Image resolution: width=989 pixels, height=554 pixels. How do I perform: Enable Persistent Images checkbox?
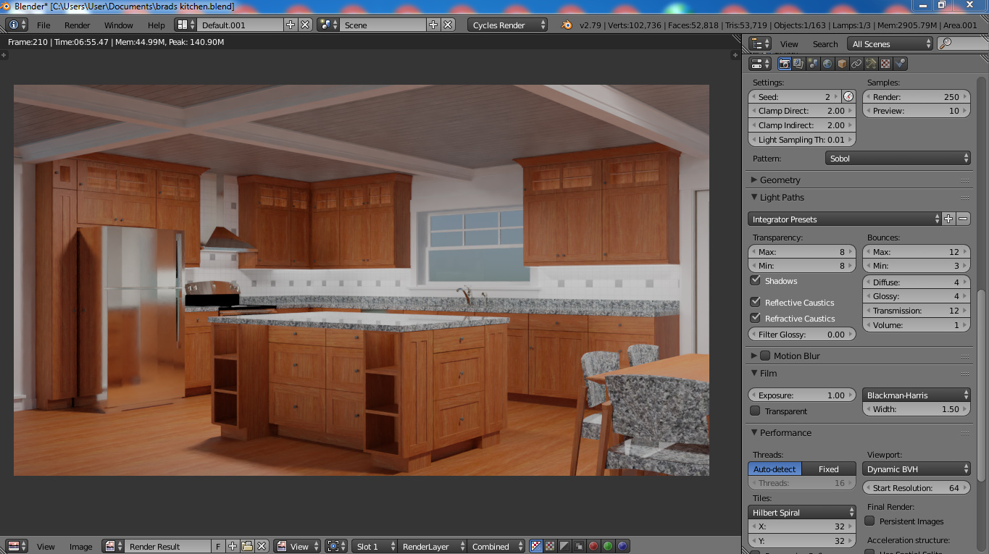click(x=870, y=521)
